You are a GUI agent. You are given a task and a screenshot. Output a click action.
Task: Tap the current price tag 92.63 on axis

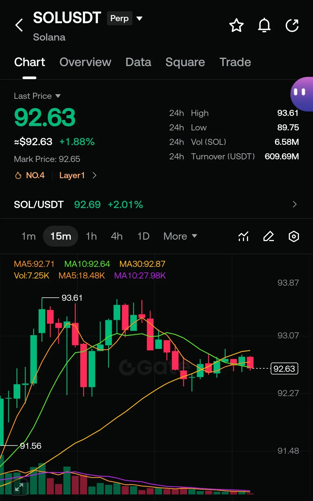click(x=284, y=369)
